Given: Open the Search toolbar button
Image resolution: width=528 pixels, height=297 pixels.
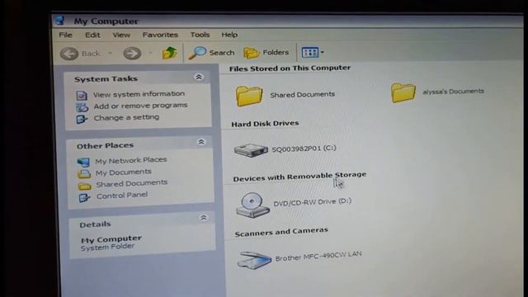Looking at the screenshot, I should (211, 53).
